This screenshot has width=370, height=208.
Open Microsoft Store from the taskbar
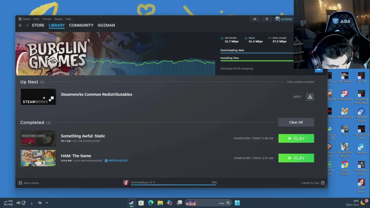(141, 203)
